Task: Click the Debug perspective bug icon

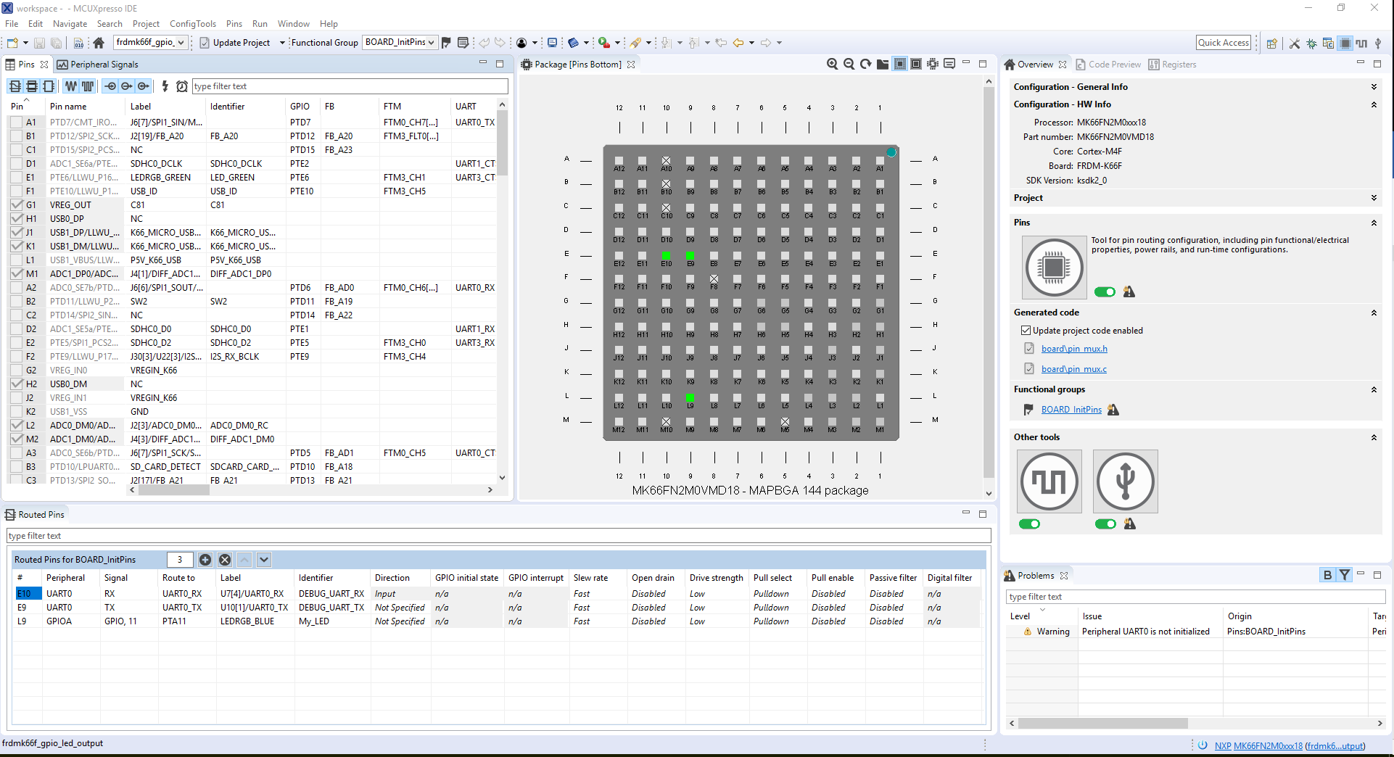Action: (1311, 44)
